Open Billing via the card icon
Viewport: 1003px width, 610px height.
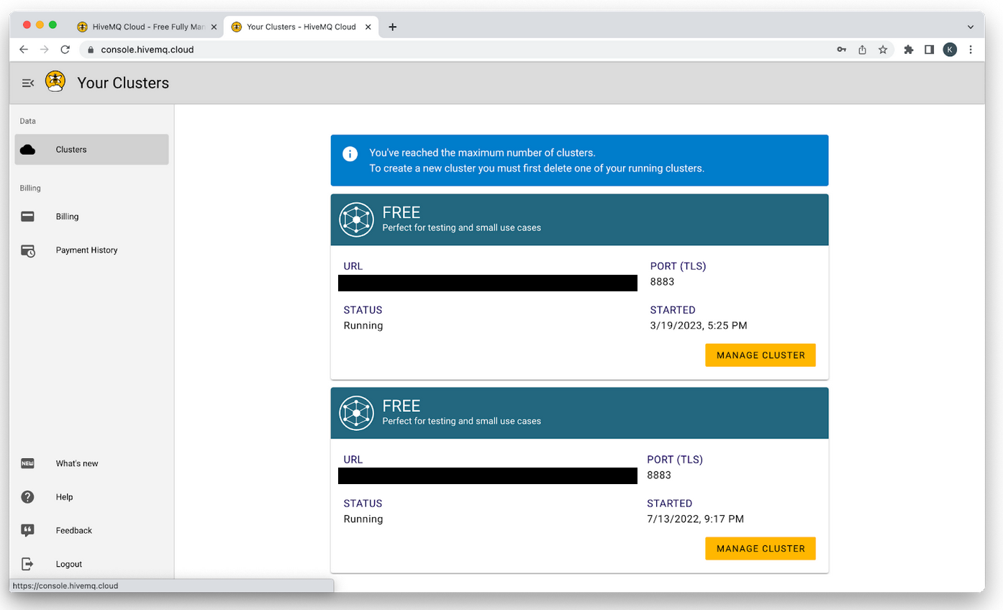[x=27, y=216]
